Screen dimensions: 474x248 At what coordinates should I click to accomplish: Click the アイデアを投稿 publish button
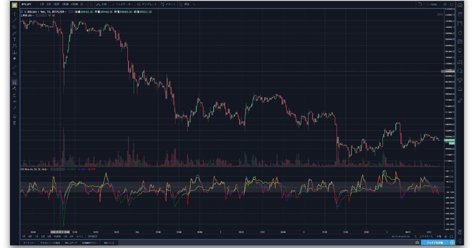[x=435, y=242]
